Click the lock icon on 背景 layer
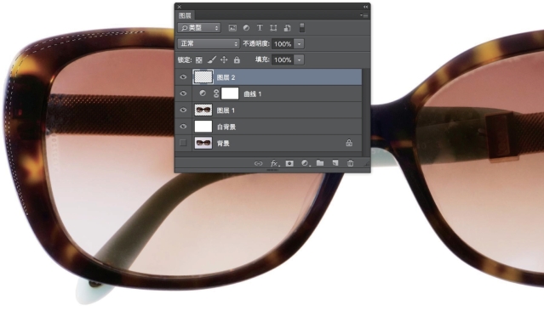This screenshot has width=544, height=311. (x=349, y=143)
